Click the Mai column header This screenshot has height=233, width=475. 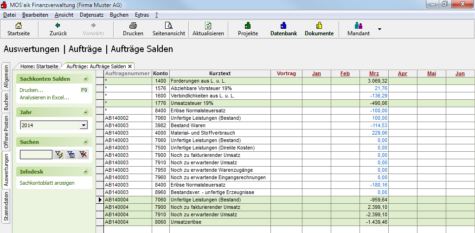pyautogui.click(x=431, y=73)
